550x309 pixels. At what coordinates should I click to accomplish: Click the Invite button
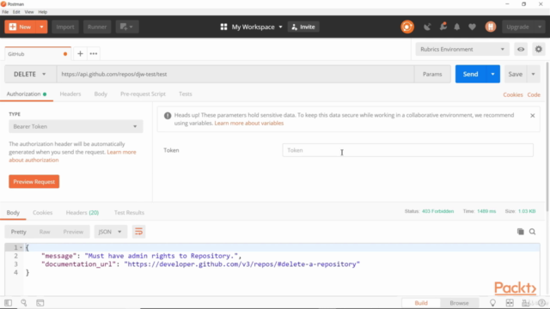303,27
